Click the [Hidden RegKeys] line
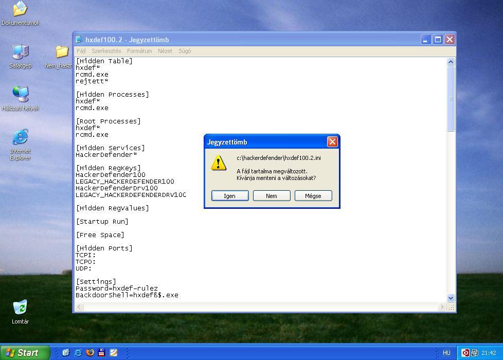Viewport: 503px width, 360px height. click(x=108, y=168)
